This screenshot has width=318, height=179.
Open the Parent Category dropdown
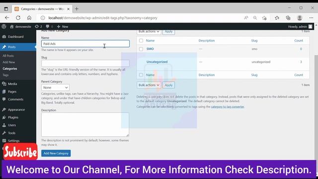click(x=55, y=88)
